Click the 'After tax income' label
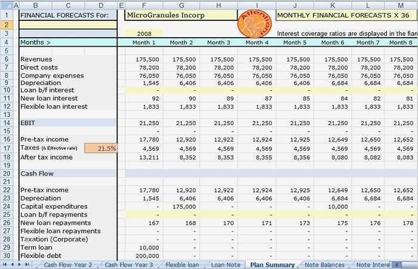The width and height of the screenshot is (418, 269). coord(47,157)
